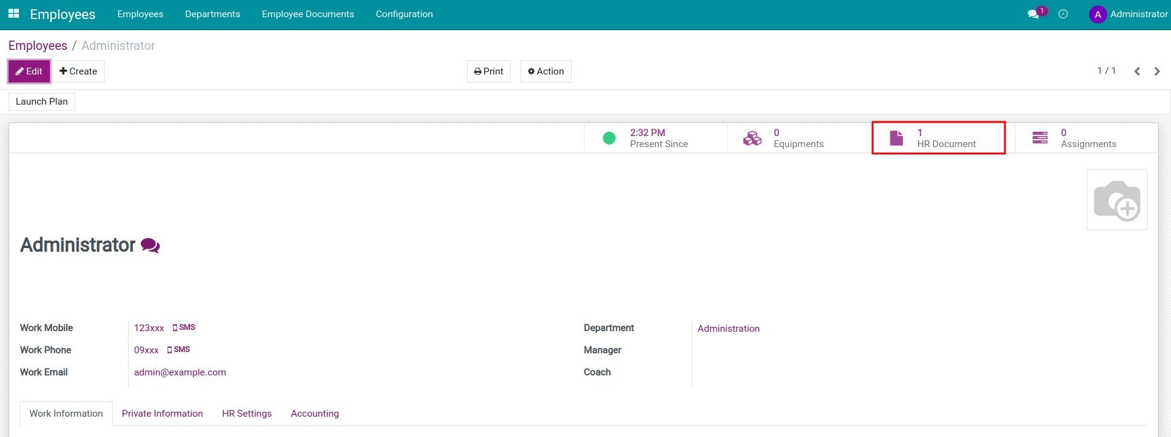The width and height of the screenshot is (1171, 437).
Task: Click the 1 / 1 record pager
Action: point(1106,71)
